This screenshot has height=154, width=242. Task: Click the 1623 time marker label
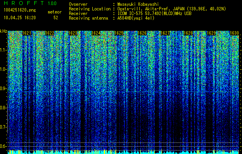click(x=73, y=33)
